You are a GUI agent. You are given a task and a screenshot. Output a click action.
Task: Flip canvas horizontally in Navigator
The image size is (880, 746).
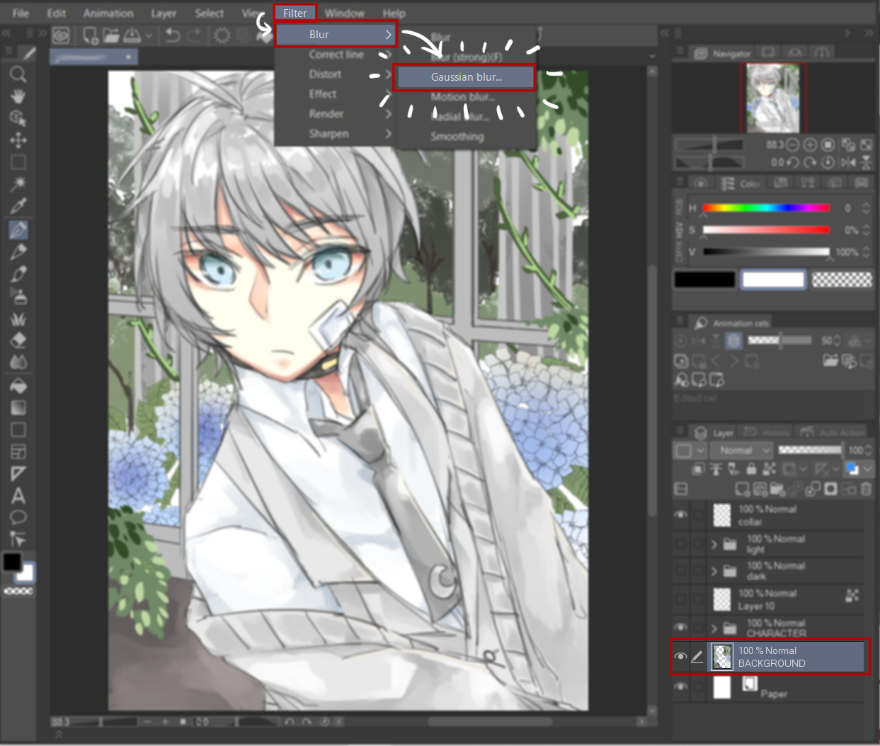pos(848,163)
